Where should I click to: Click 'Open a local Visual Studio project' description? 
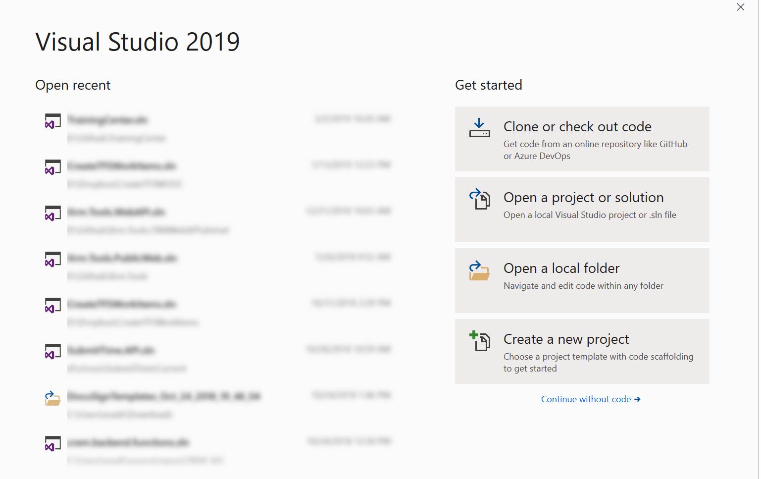pos(590,215)
